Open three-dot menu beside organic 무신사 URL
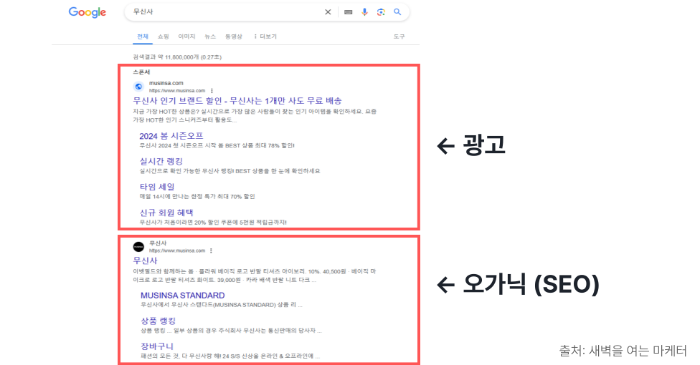 point(211,250)
